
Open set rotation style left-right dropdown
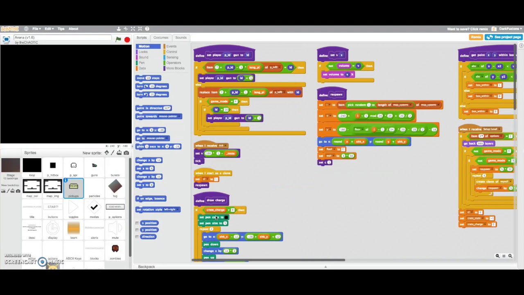(x=171, y=209)
